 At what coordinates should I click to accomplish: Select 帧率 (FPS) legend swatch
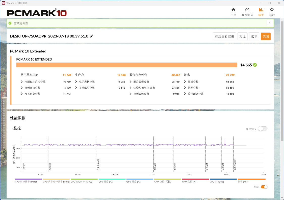click(x=252, y=179)
